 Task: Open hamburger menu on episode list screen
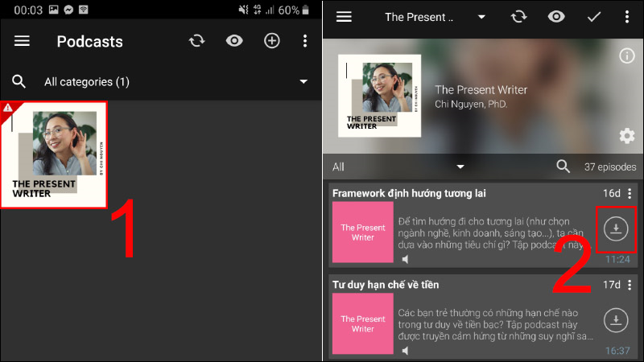pyautogui.click(x=344, y=17)
